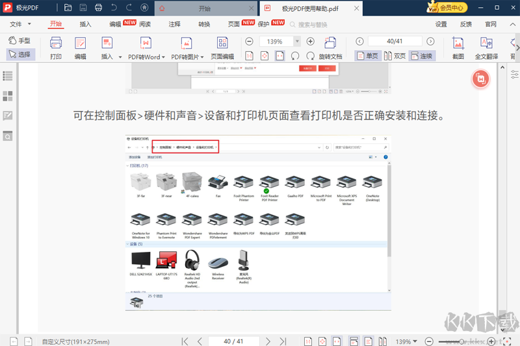
Task: Toggle 连续 continuous scrolling
Action: (x=422, y=56)
